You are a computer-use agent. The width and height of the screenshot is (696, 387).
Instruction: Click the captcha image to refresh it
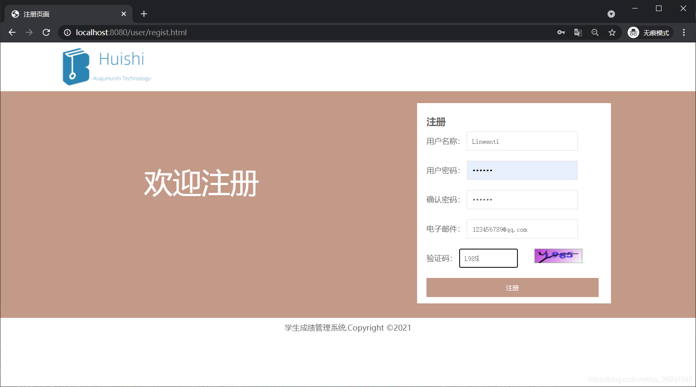pos(558,255)
